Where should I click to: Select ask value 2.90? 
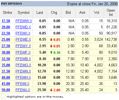pos(85,46)
